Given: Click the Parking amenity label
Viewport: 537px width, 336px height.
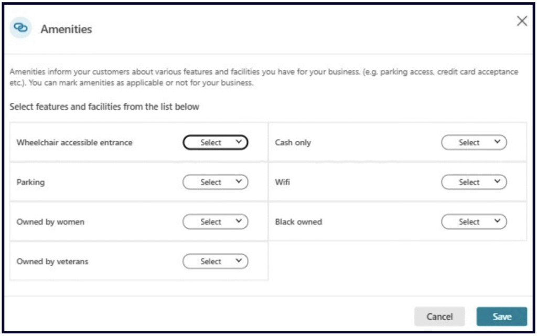Looking at the screenshot, I should pos(30,182).
